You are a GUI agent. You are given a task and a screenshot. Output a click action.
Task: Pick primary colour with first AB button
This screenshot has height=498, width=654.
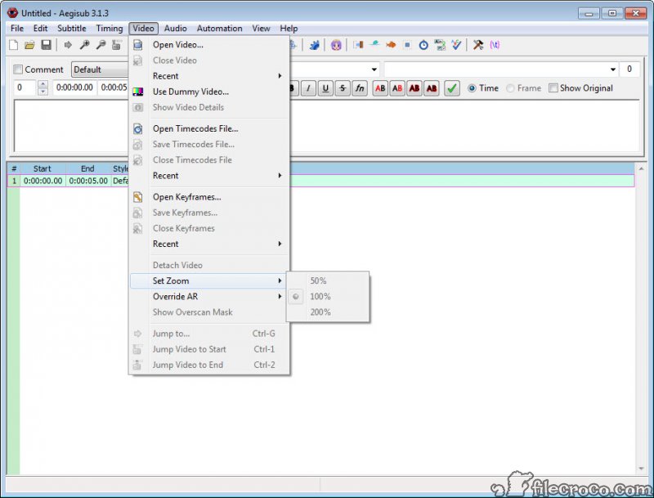point(380,88)
